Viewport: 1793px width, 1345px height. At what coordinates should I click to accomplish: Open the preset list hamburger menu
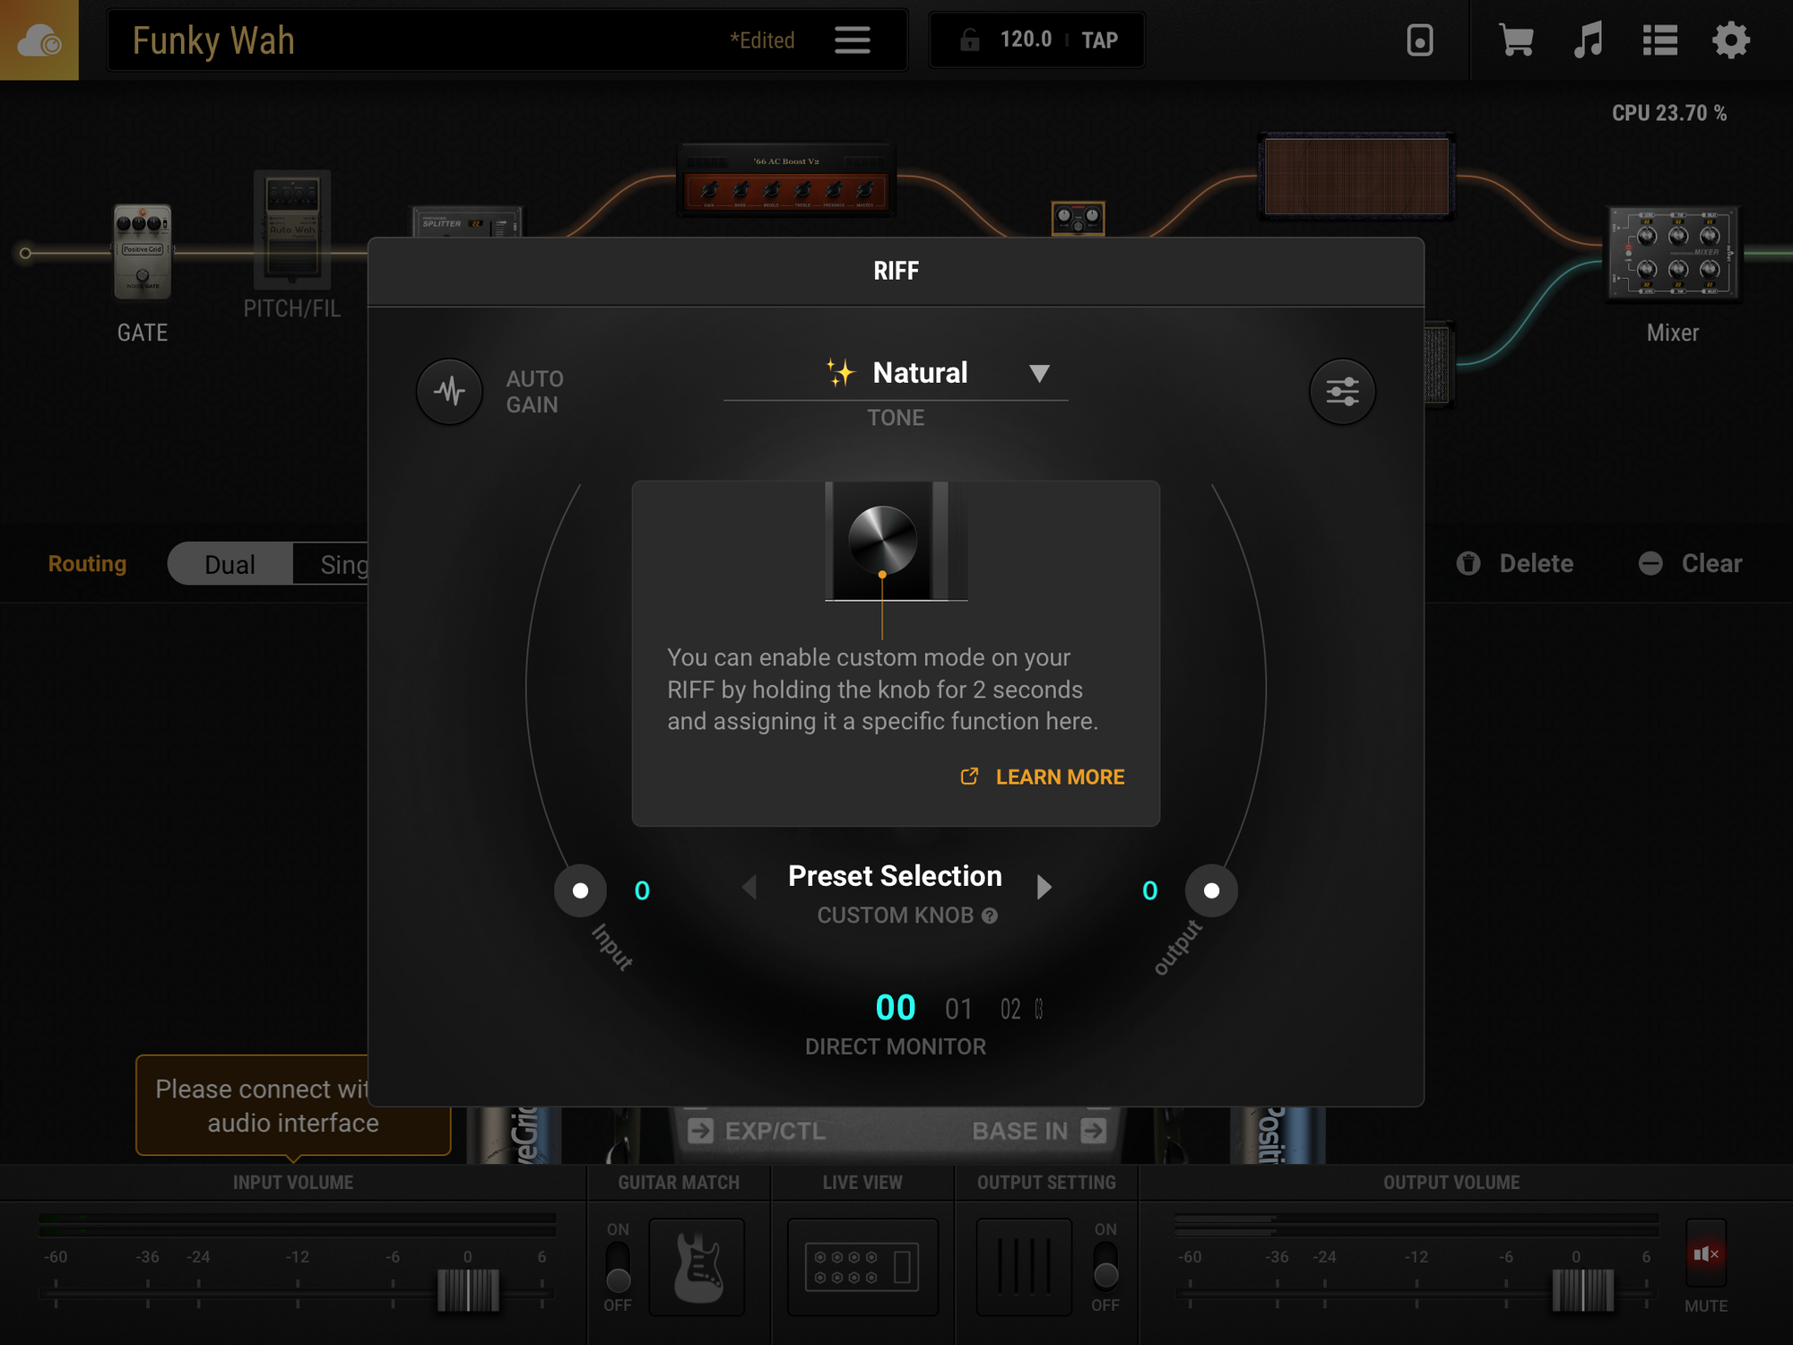[852, 40]
